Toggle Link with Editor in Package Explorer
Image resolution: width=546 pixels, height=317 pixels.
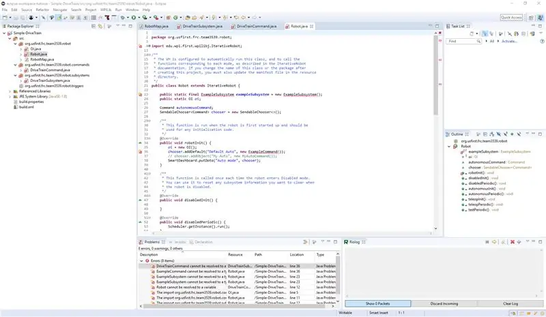point(100,26)
